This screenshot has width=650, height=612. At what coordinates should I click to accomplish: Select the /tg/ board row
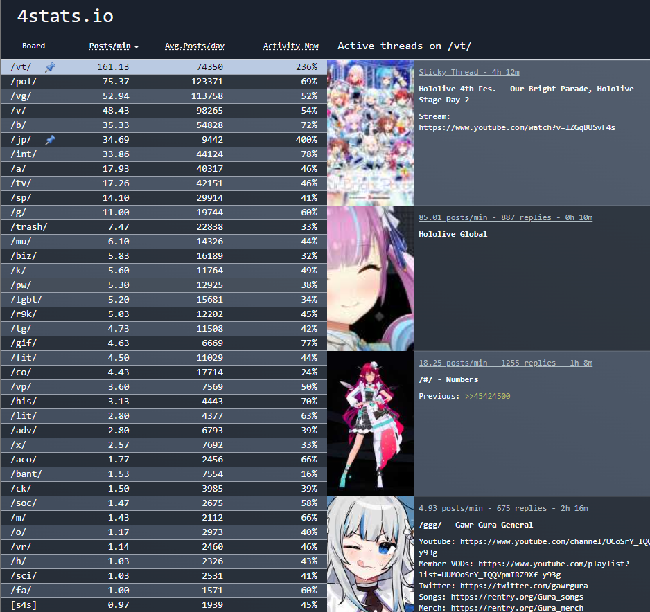pos(164,329)
